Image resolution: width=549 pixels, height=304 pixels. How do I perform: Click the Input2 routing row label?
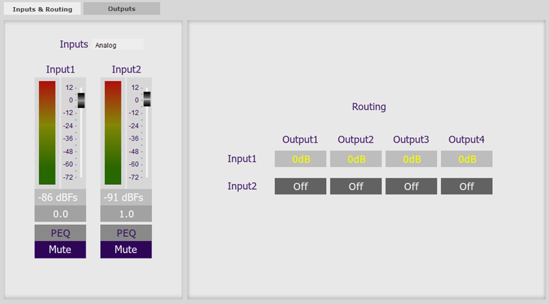pyautogui.click(x=242, y=186)
